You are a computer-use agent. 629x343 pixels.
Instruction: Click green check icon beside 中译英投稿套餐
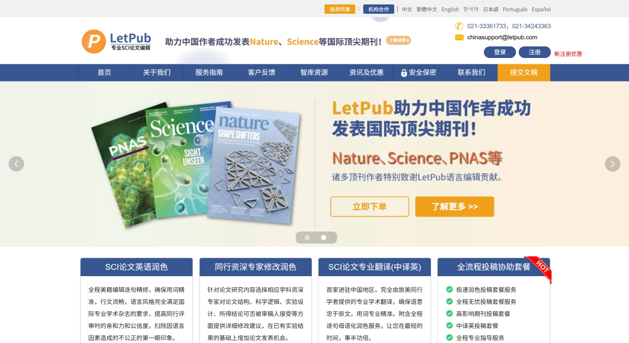pyautogui.click(x=449, y=325)
